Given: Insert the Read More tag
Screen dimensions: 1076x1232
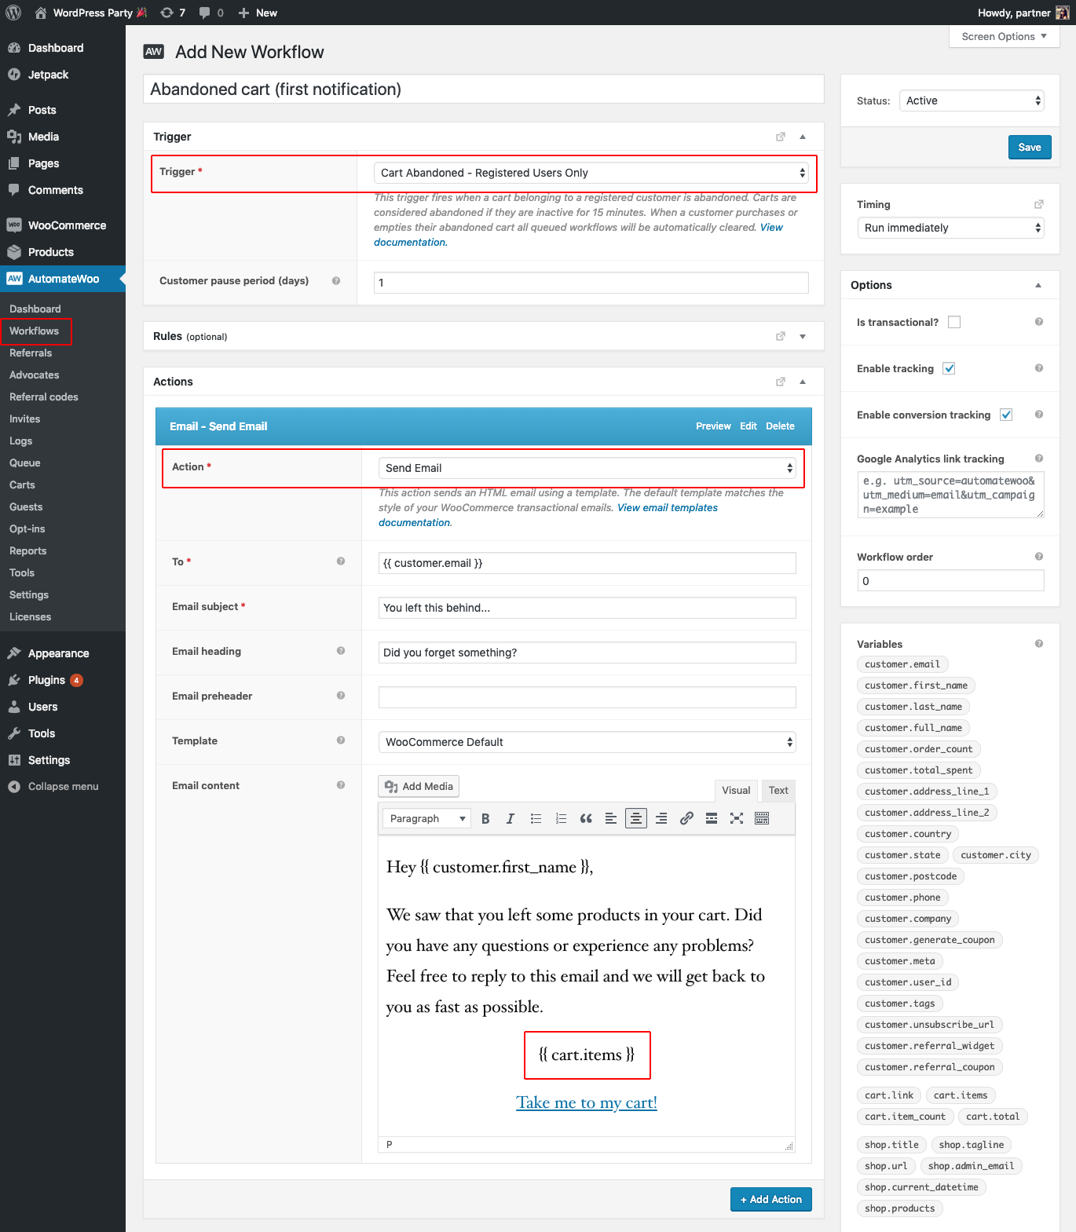Looking at the screenshot, I should [712, 818].
